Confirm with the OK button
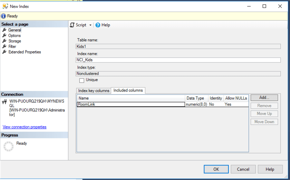Image resolution: width=290 pixels, height=180 pixels. pyautogui.click(x=216, y=169)
